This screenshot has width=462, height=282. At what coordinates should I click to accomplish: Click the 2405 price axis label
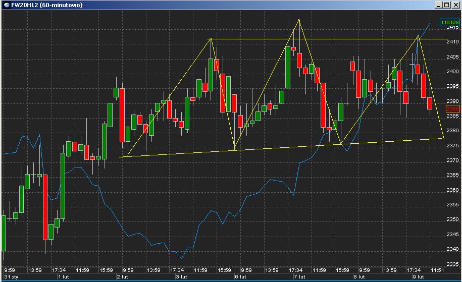tap(452, 57)
